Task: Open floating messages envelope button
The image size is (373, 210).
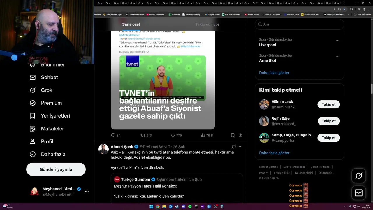Action: point(359,193)
